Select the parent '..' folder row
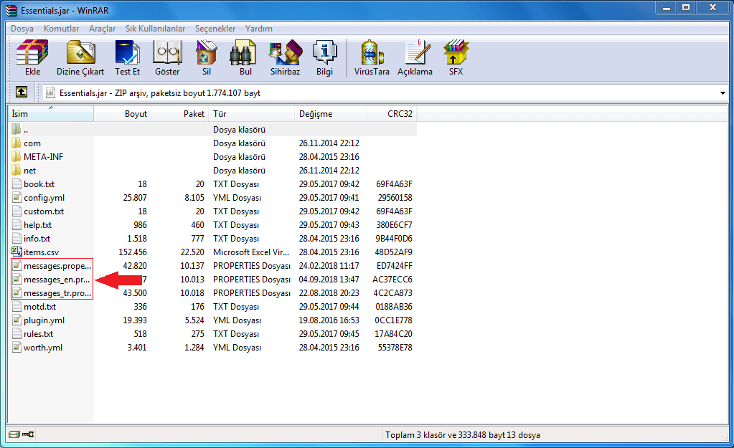The width and height of the screenshot is (734, 448). (x=212, y=130)
